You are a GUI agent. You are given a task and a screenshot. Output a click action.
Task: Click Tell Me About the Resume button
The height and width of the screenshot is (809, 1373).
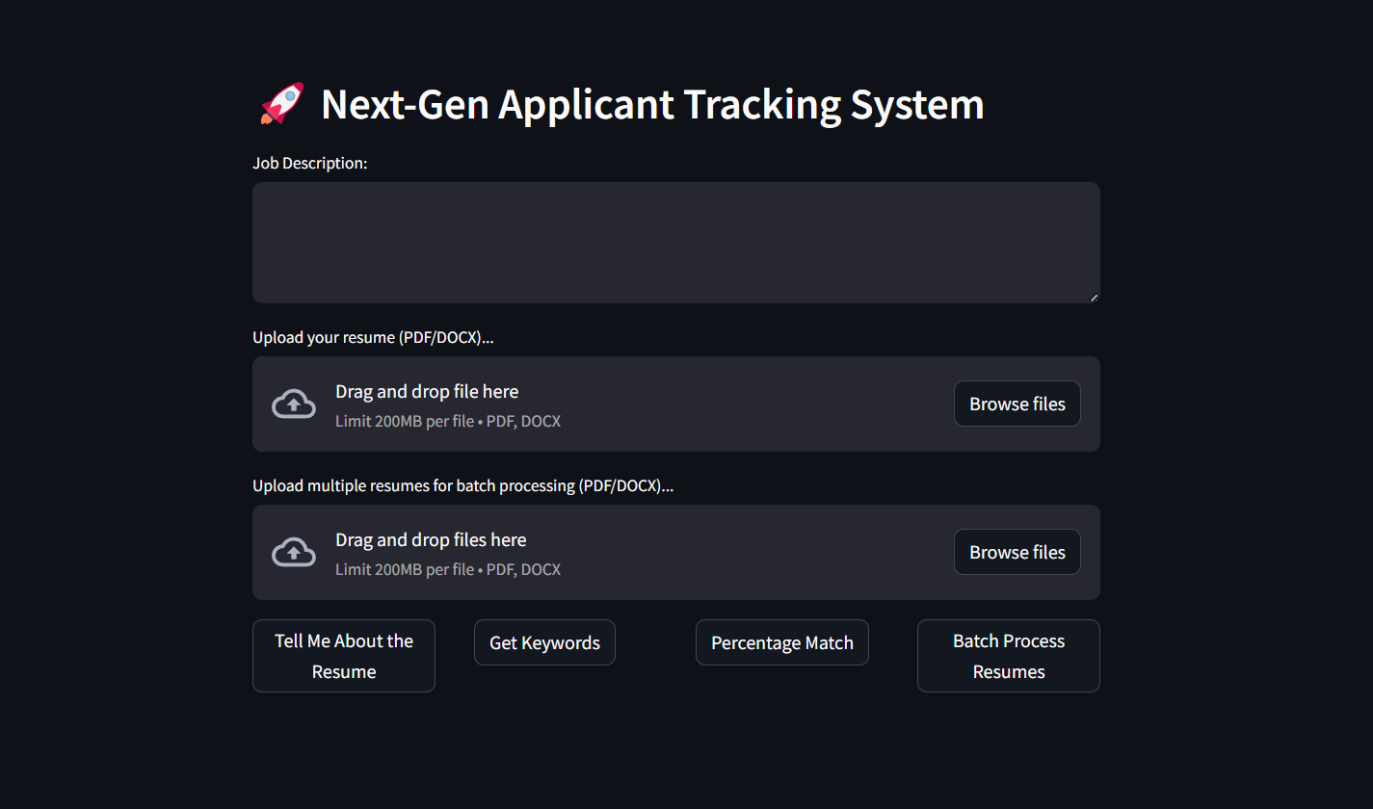[x=344, y=656]
